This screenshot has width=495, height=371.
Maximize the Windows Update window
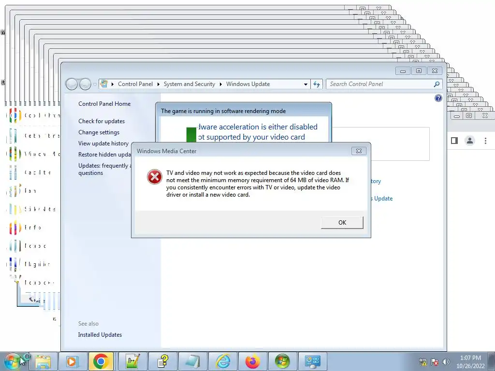[x=419, y=71]
